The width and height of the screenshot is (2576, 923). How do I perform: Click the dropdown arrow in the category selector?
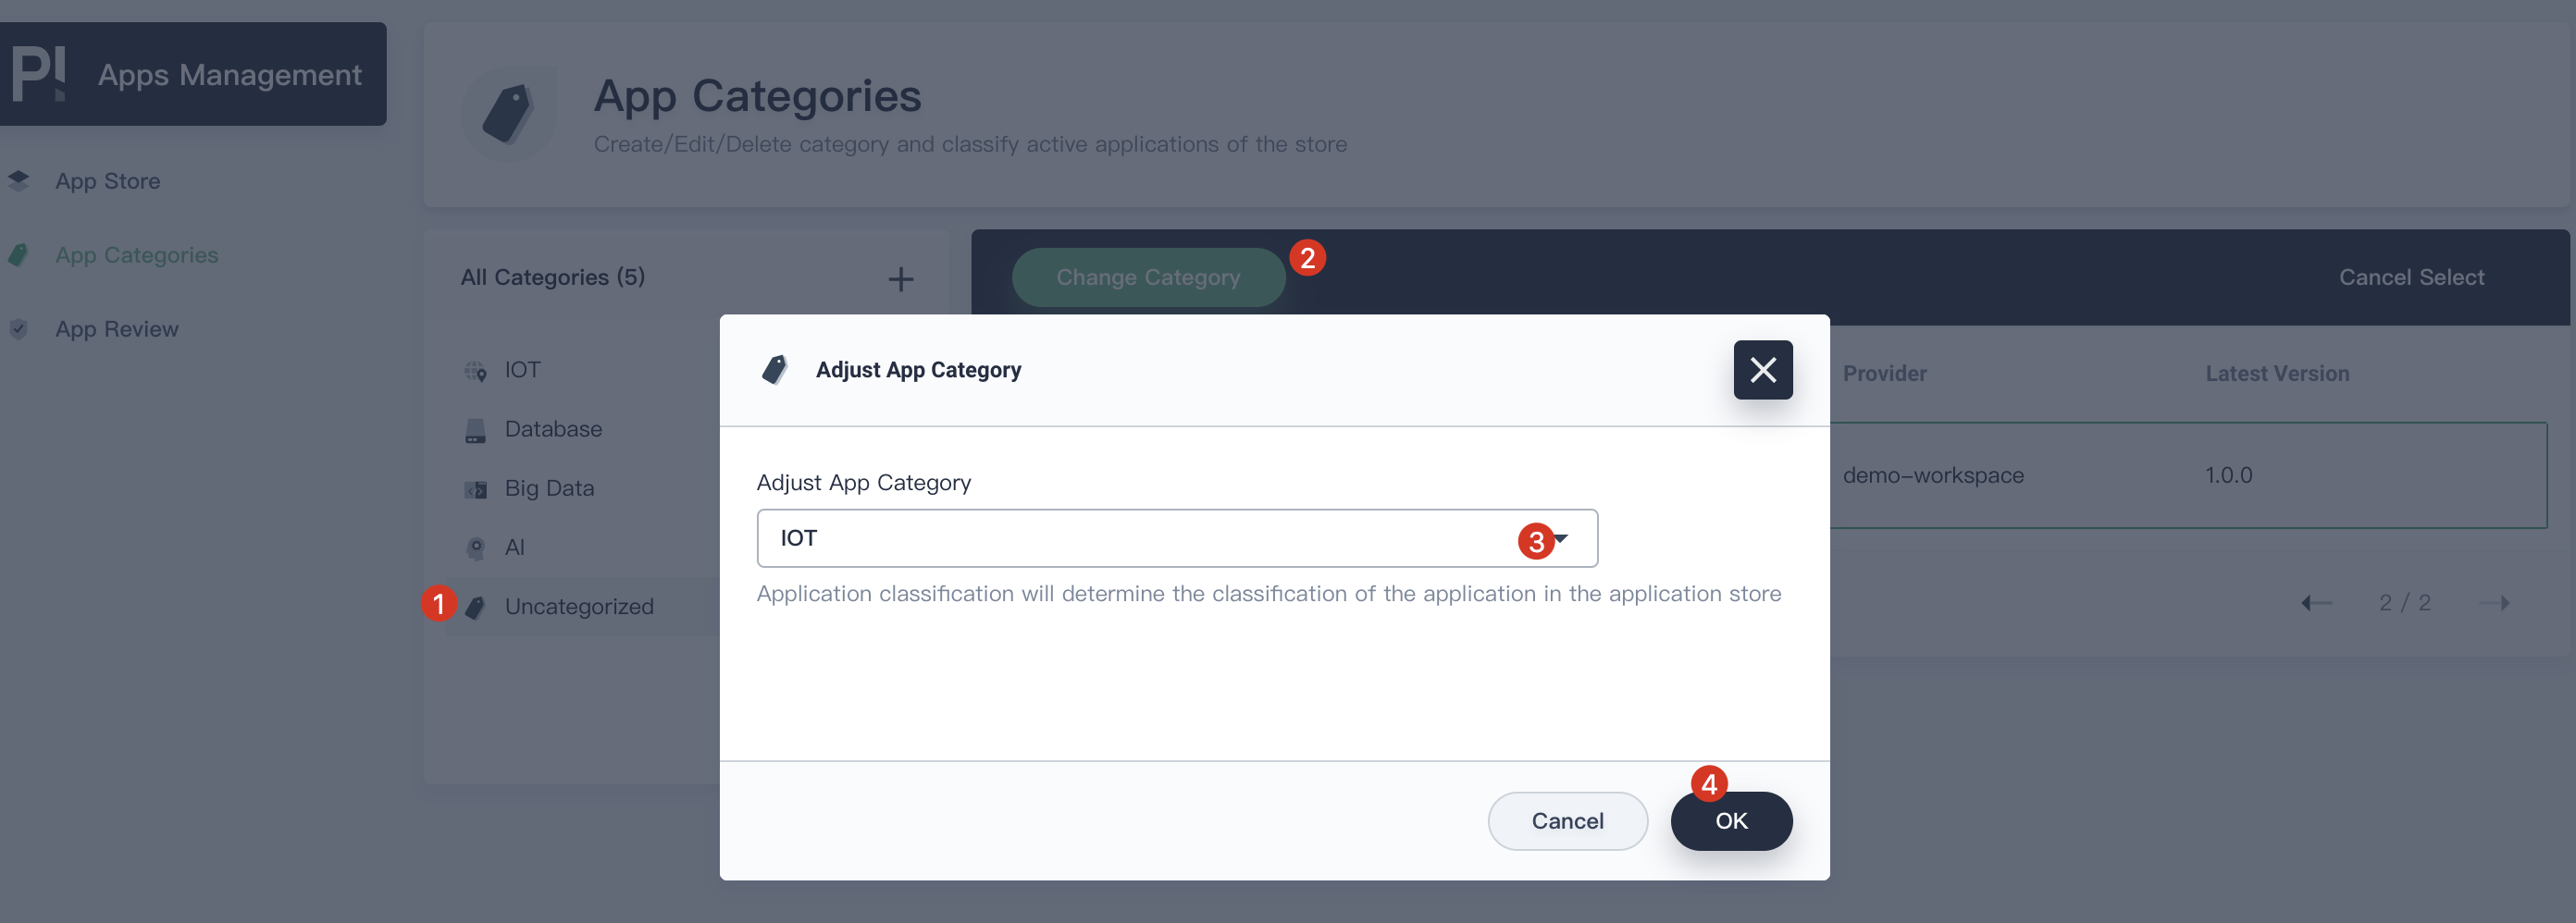click(1560, 539)
